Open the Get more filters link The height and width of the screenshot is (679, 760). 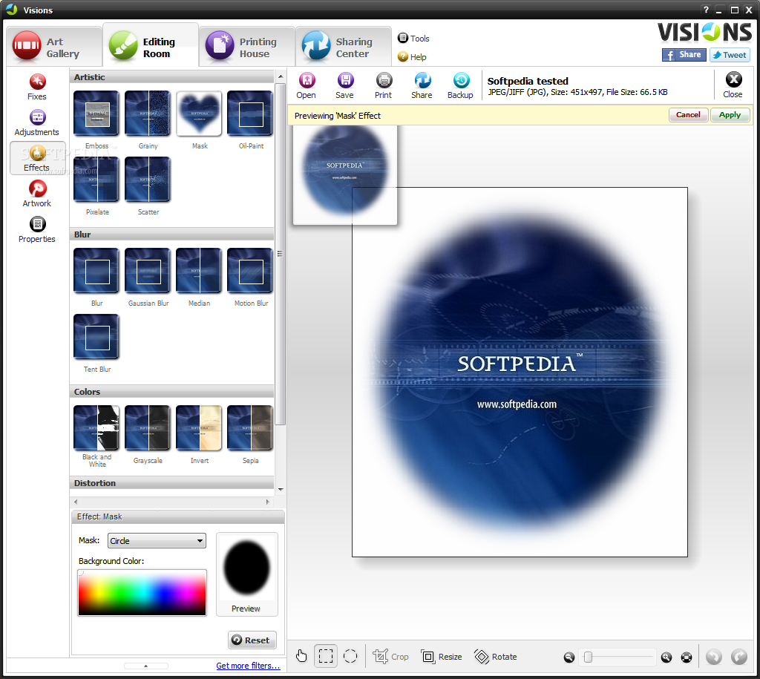[248, 666]
